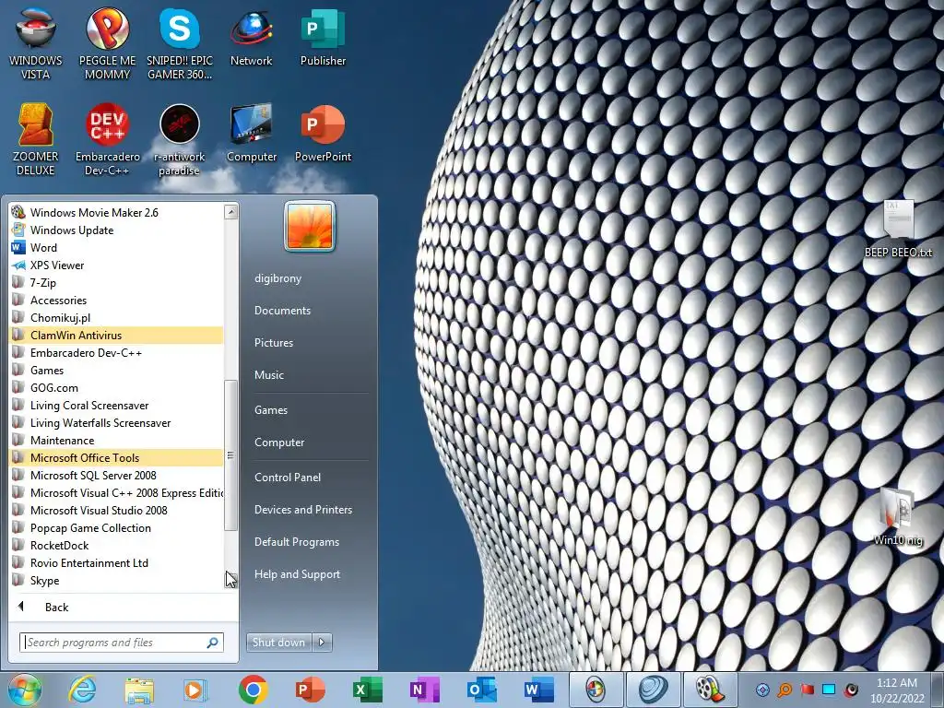
Task: Open ZOOMER DELUXE desktop icon
Action: pyautogui.click(x=36, y=140)
